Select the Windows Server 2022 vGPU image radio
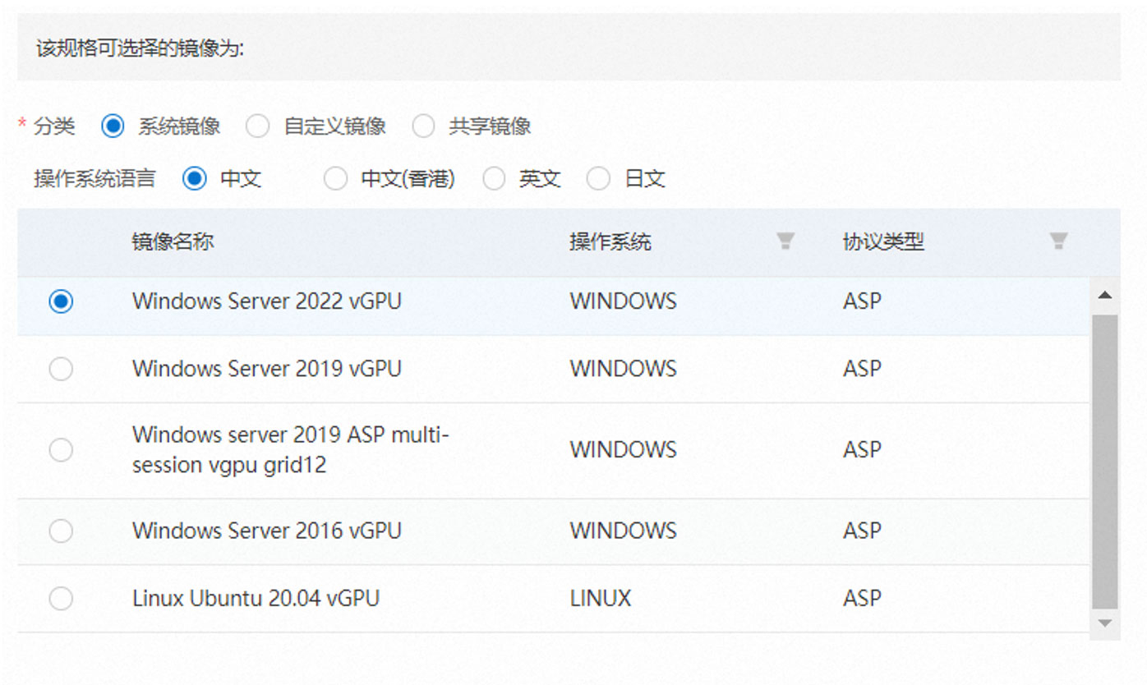The height and width of the screenshot is (685, 1147). click(61, 302)
